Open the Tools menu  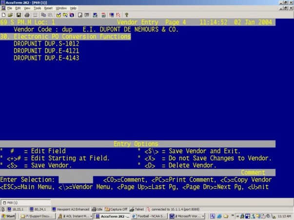[37, 8]
